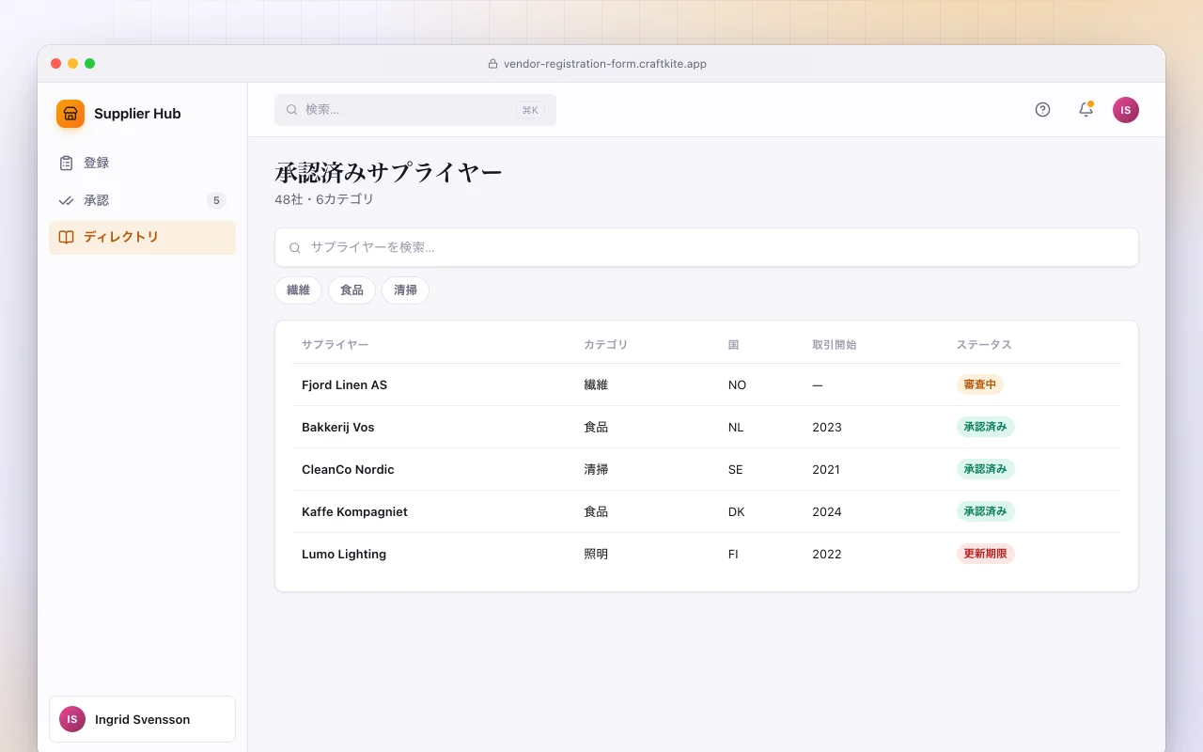
Task: Filter by the 清掃 category chip
Action: (405, 290)
